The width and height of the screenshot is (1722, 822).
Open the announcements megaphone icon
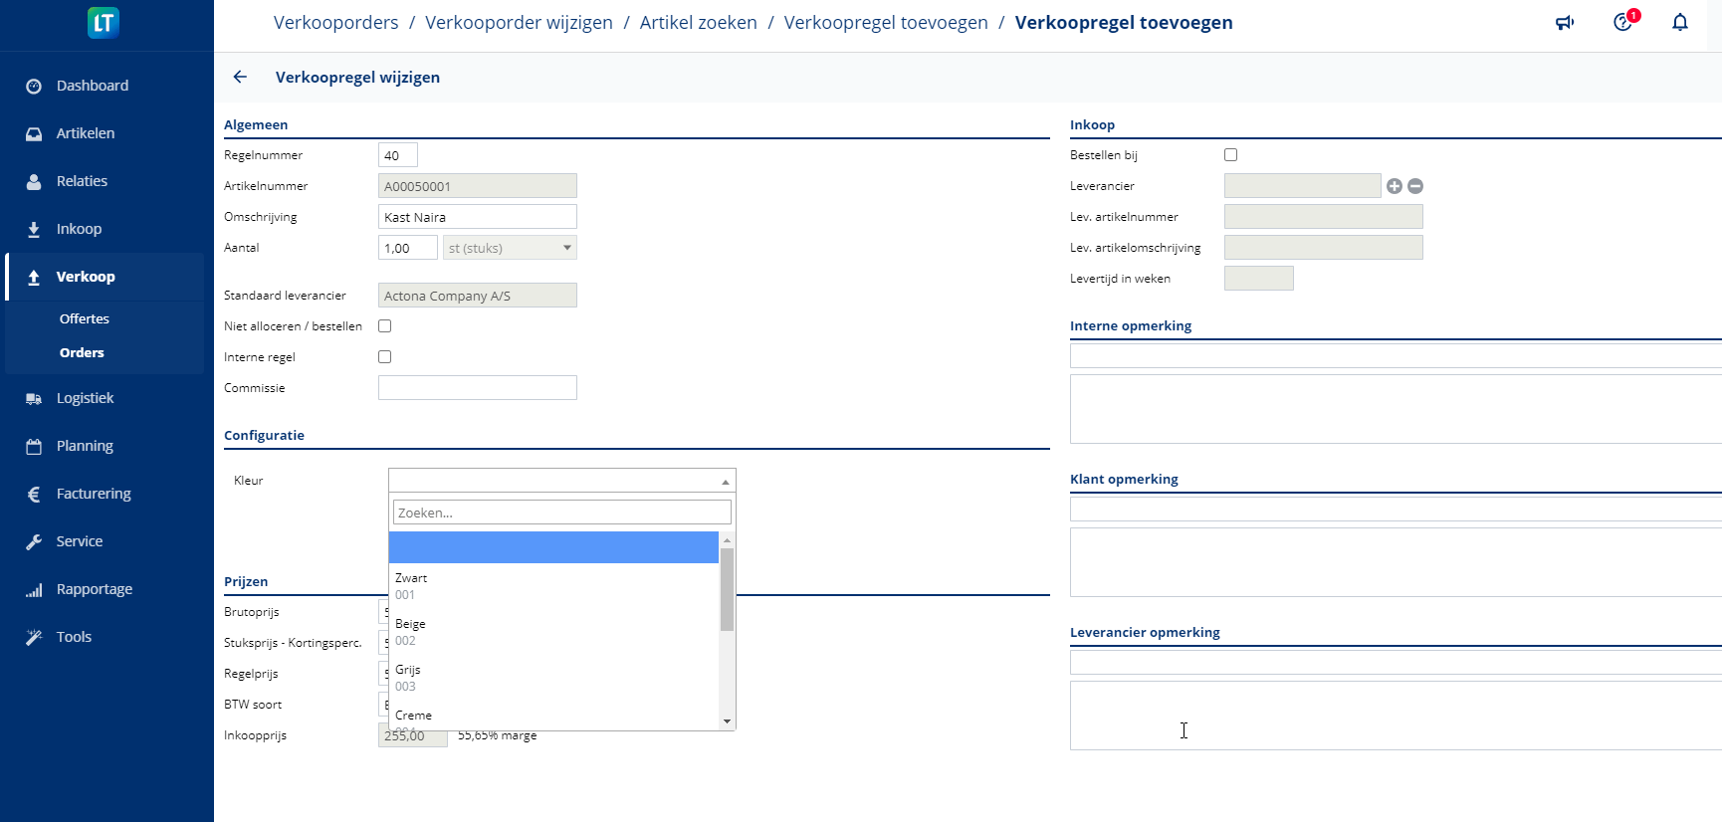tap(1565, 23)
